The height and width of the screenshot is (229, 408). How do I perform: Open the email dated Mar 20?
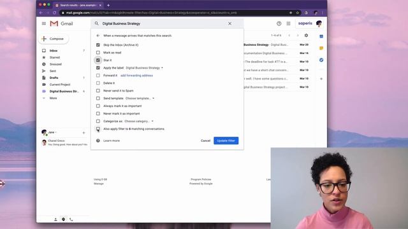(277, 45)
